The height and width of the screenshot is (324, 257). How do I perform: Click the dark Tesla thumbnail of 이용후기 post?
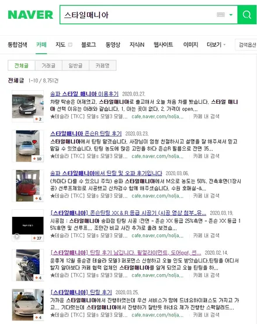(x=28, y=106)
